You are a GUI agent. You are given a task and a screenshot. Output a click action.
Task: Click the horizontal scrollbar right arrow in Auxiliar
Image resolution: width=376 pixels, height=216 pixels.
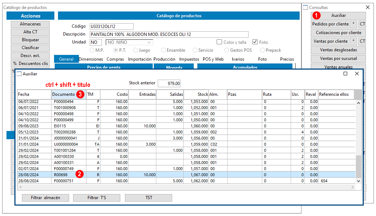(x=353, y=187)
